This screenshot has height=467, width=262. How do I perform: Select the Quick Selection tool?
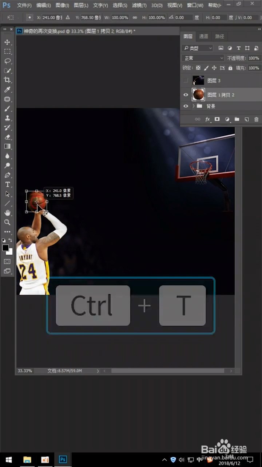point(7,70)
